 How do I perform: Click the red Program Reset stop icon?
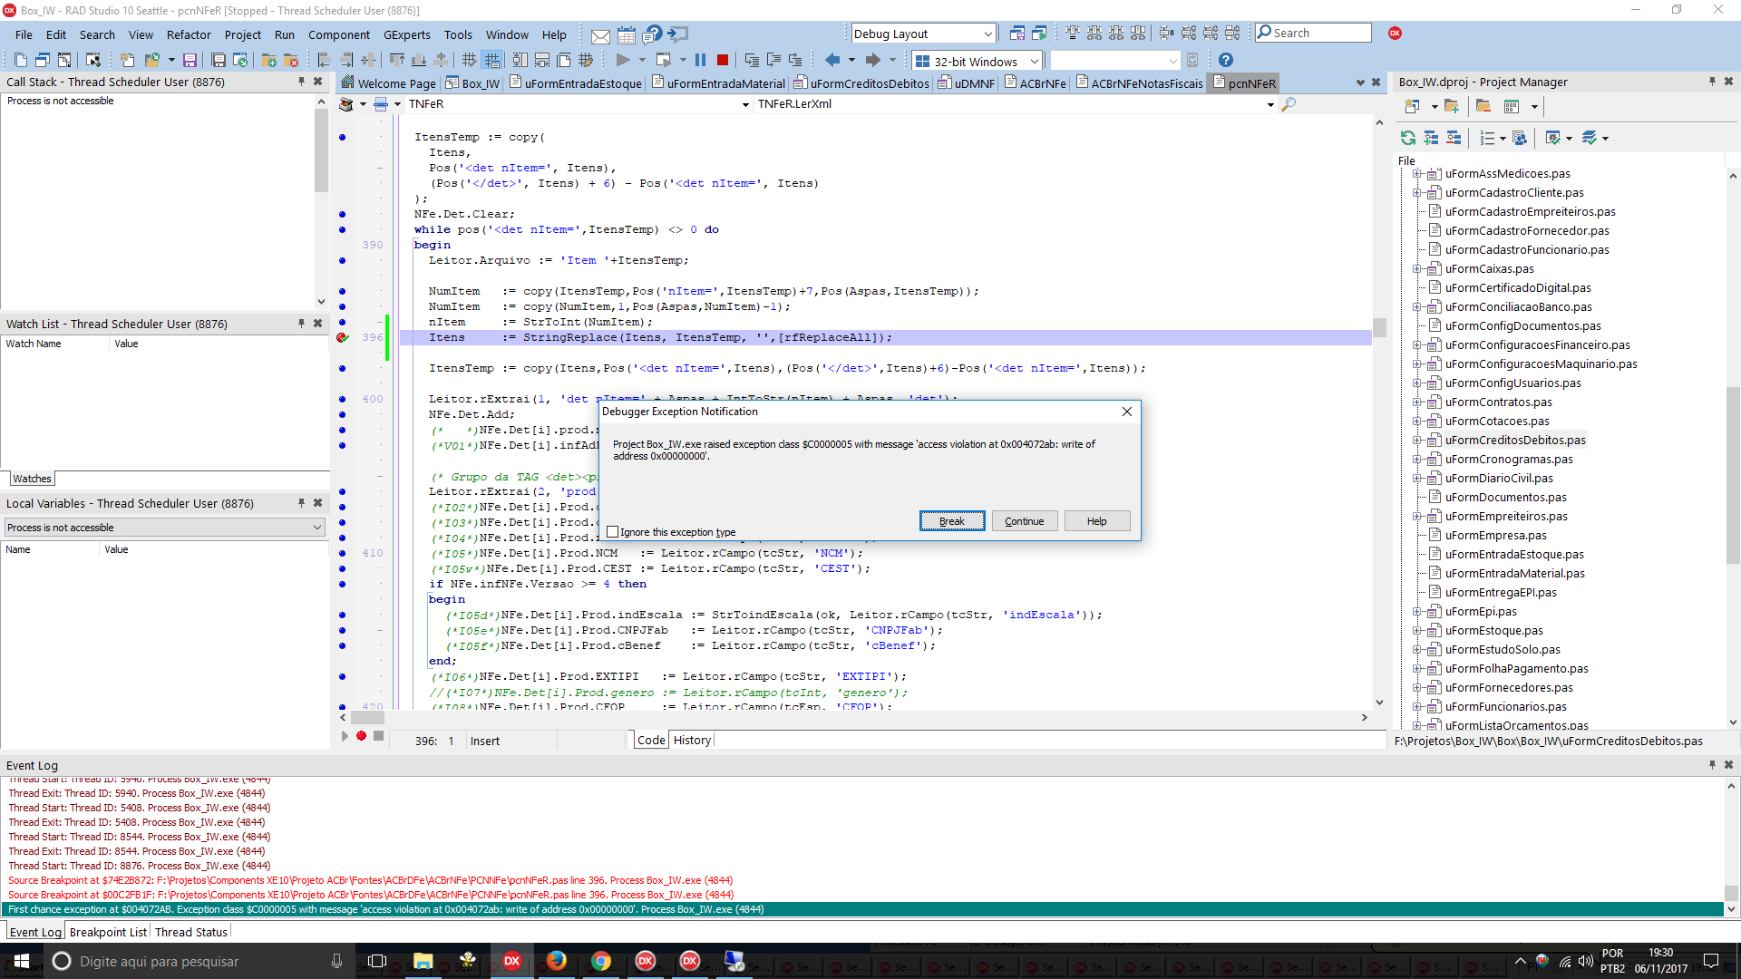pyautogui.click(x=723, y=60)
